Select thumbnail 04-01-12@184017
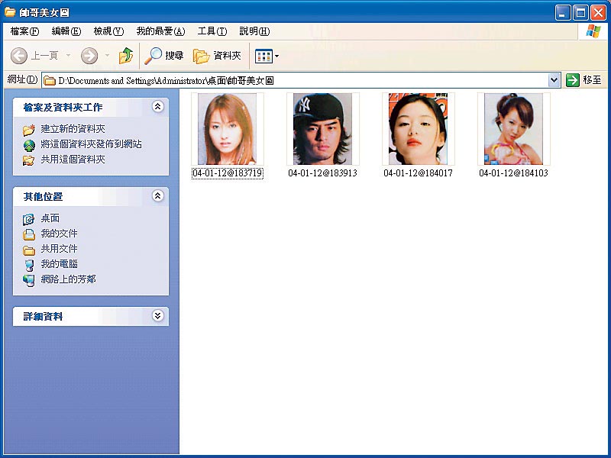Screen dimensions: 611x458 click(418, 129)
